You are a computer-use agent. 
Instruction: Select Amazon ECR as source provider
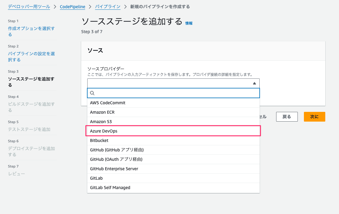[x=173, y=112]
